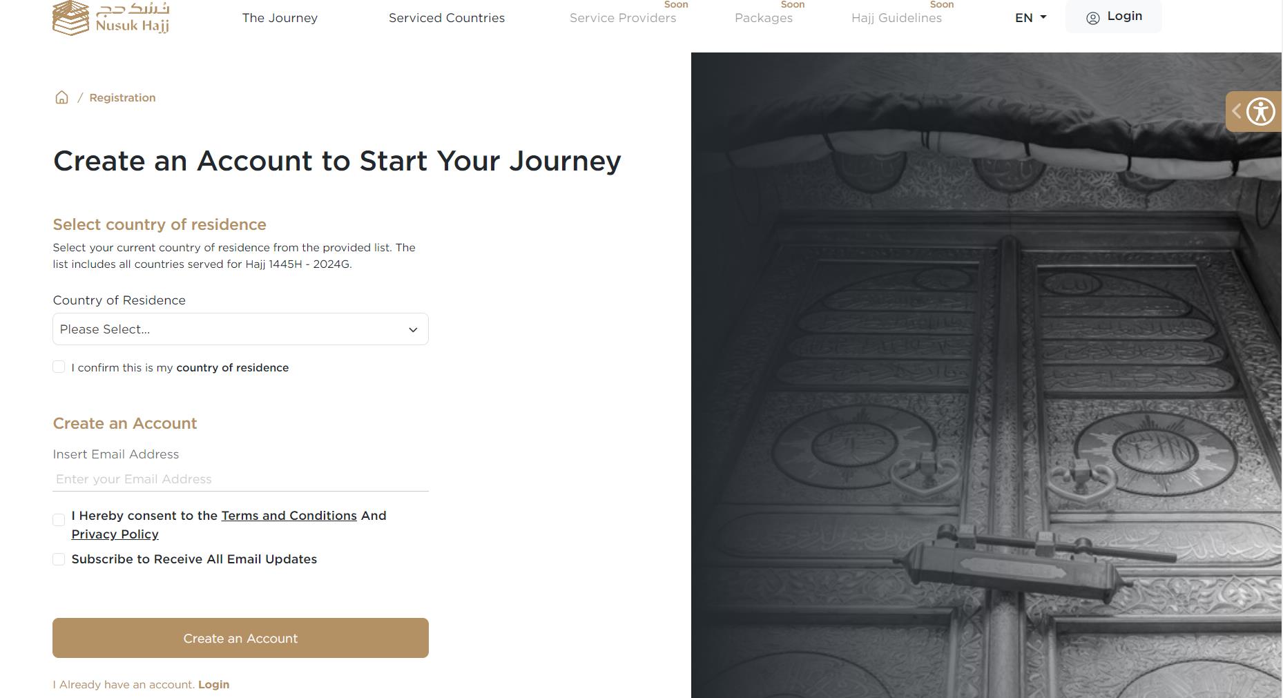Focus the Email Address input field
This screenshot has width=1283, height=698.
(240, 479)
